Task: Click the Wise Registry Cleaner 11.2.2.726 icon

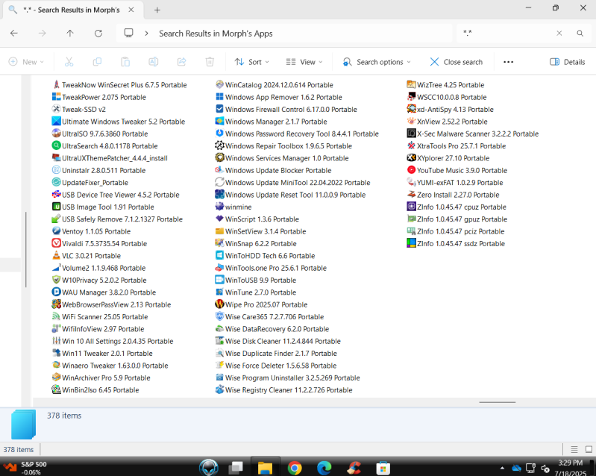Action: [219, 389]
